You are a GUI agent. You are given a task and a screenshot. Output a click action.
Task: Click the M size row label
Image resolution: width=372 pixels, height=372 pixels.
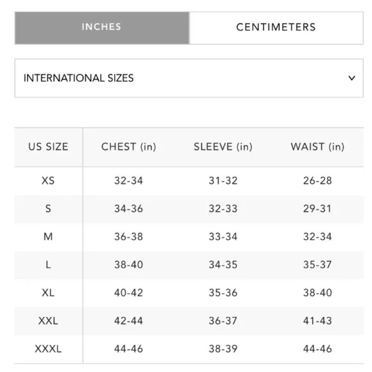[x=48, y=237]
